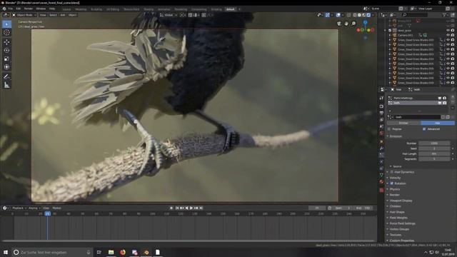The width and height of the screenshot is (457, 257).
Task: Enable the Hair Dynamics checkbox
Action: click(x=392, y=172)
